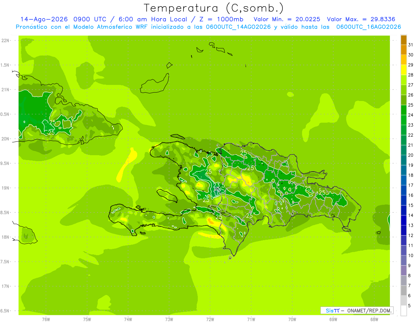Click the "22N" latitude axis label
The image size is (420, 324).
(6, 41)
